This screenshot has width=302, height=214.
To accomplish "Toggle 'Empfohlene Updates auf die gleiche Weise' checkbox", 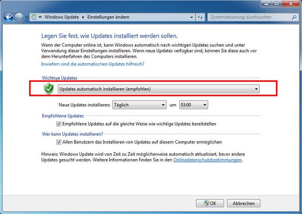I will click(x=59, y=124).
